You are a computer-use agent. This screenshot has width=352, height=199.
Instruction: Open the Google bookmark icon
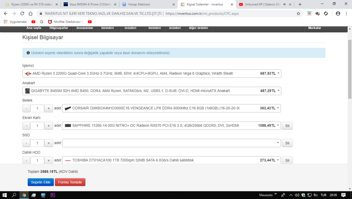pos(41,22)
